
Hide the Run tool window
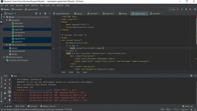click(195, 76)
